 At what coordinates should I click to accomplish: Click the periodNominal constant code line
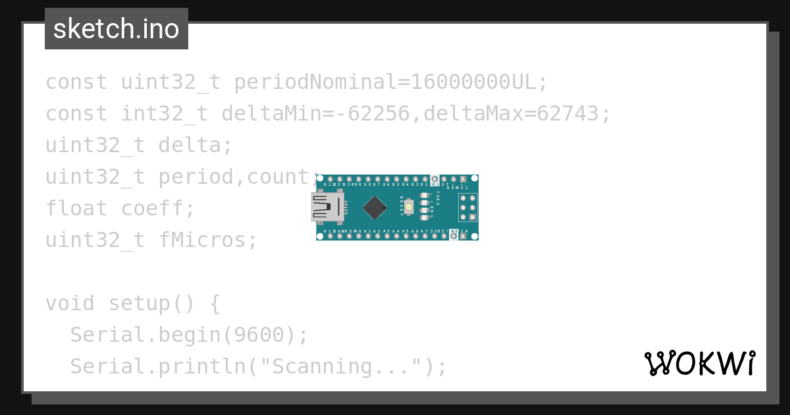[296, 82]
